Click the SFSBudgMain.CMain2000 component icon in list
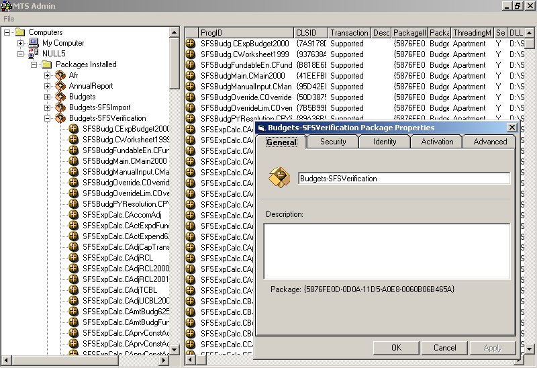Screen dimensions: 537x368 click(191, 76)
